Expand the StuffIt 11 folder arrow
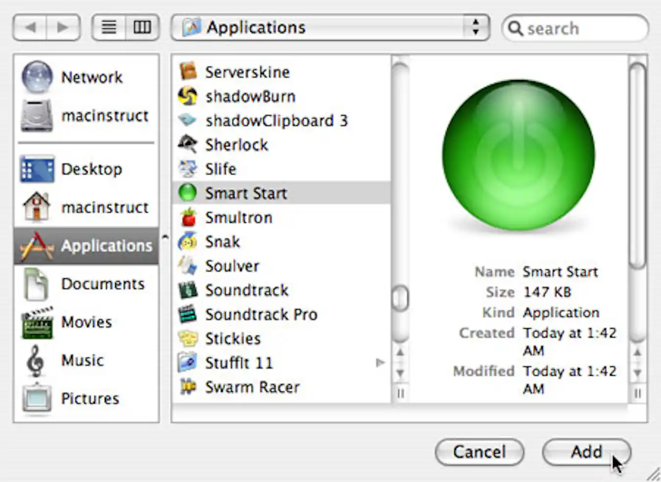 click(x=380, y=363)
